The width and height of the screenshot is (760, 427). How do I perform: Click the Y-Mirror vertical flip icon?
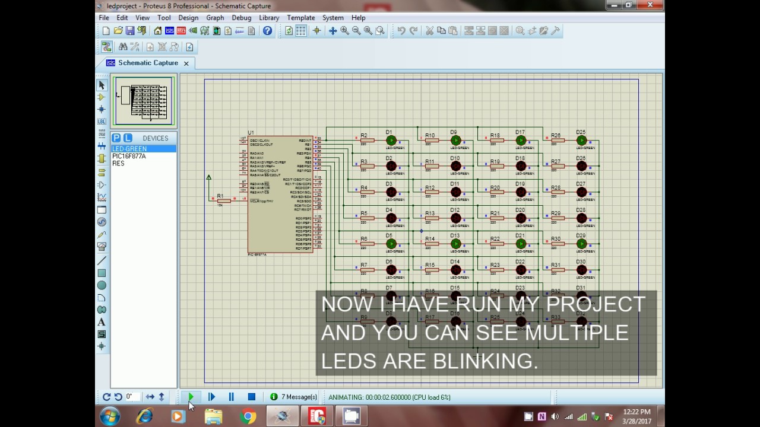pyautogui.click(x=161, y=397)
